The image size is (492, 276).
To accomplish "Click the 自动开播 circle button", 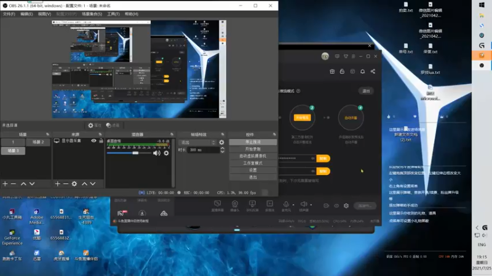I will click(351, 118).
